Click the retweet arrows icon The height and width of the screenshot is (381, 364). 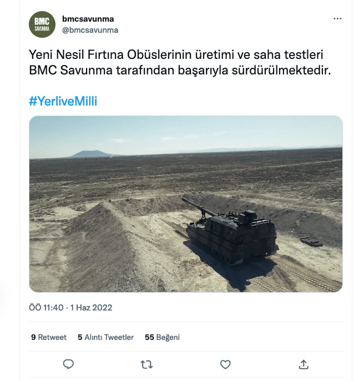tap(146, 364)
